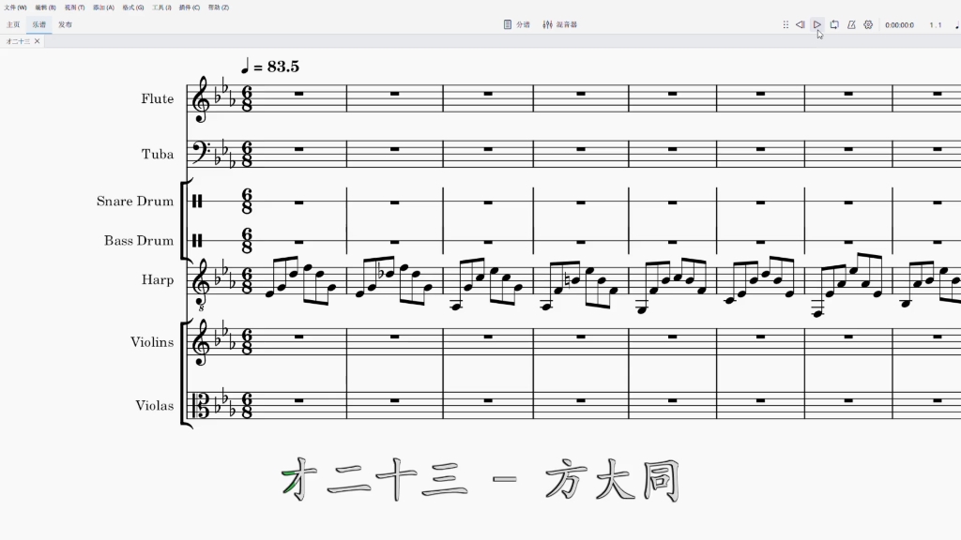The width and height of the screenshot is (961, 540).
Task: Open the 混音器 mixer panel
Action: click(x=560, y=24)
